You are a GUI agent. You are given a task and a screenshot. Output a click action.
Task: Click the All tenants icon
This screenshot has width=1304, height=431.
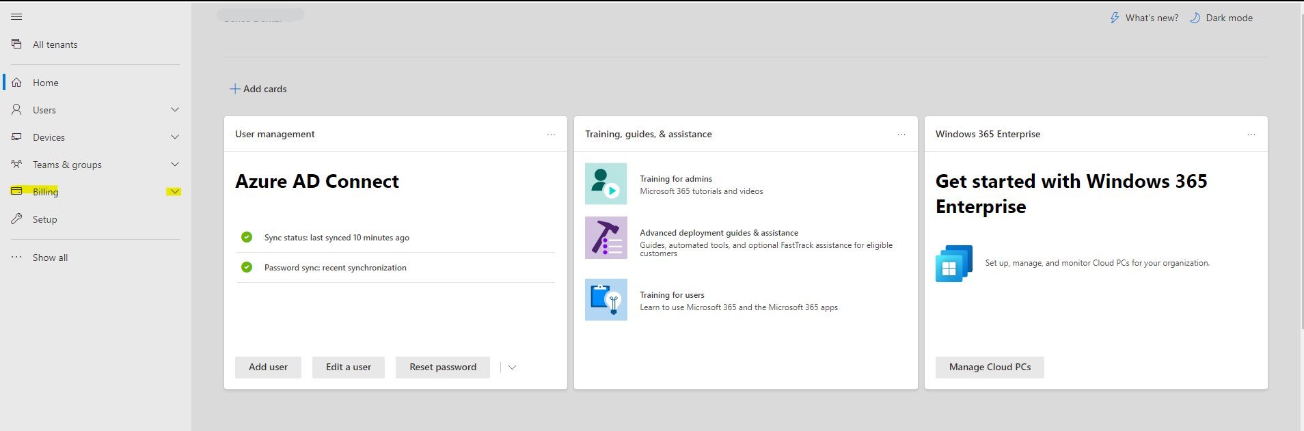[x=16, y=44]
